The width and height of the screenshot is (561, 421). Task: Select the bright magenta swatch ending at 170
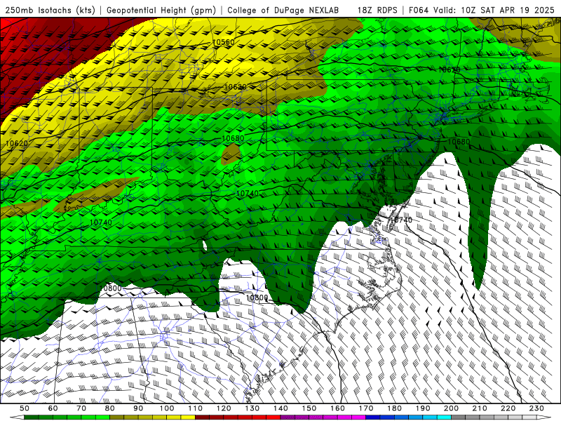(x=359, y=417)
